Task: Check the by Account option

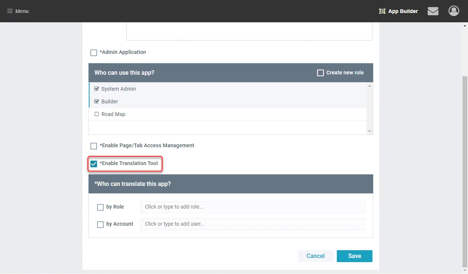Action: tap(100, 225)
